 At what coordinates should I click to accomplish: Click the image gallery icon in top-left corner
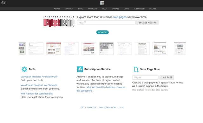(3, 3)
